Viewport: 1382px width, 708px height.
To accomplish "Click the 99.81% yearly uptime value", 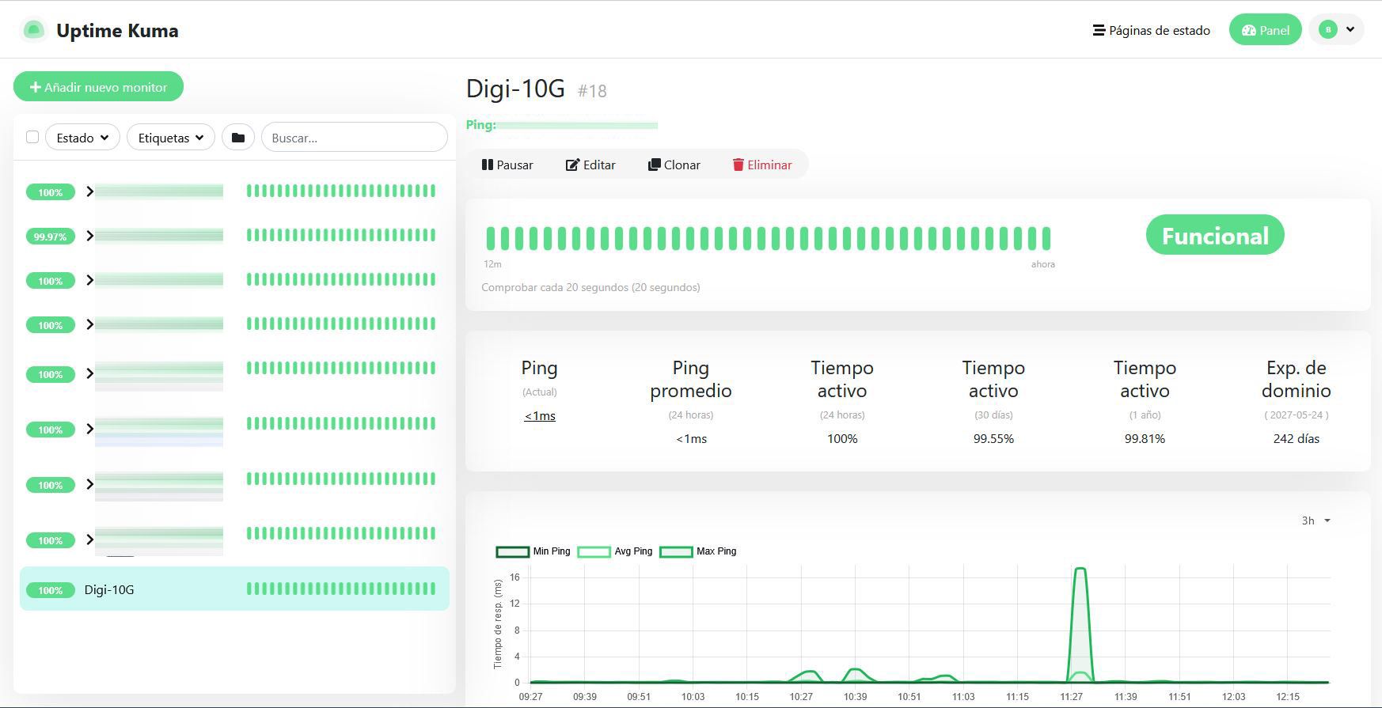I will tap(1145, 438).
